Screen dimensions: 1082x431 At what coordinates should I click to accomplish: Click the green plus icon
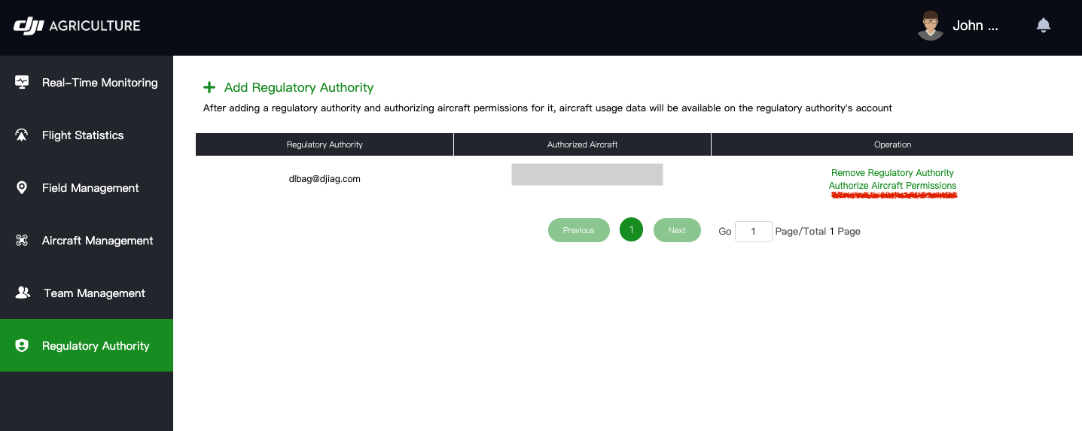(x=209, y=88)
